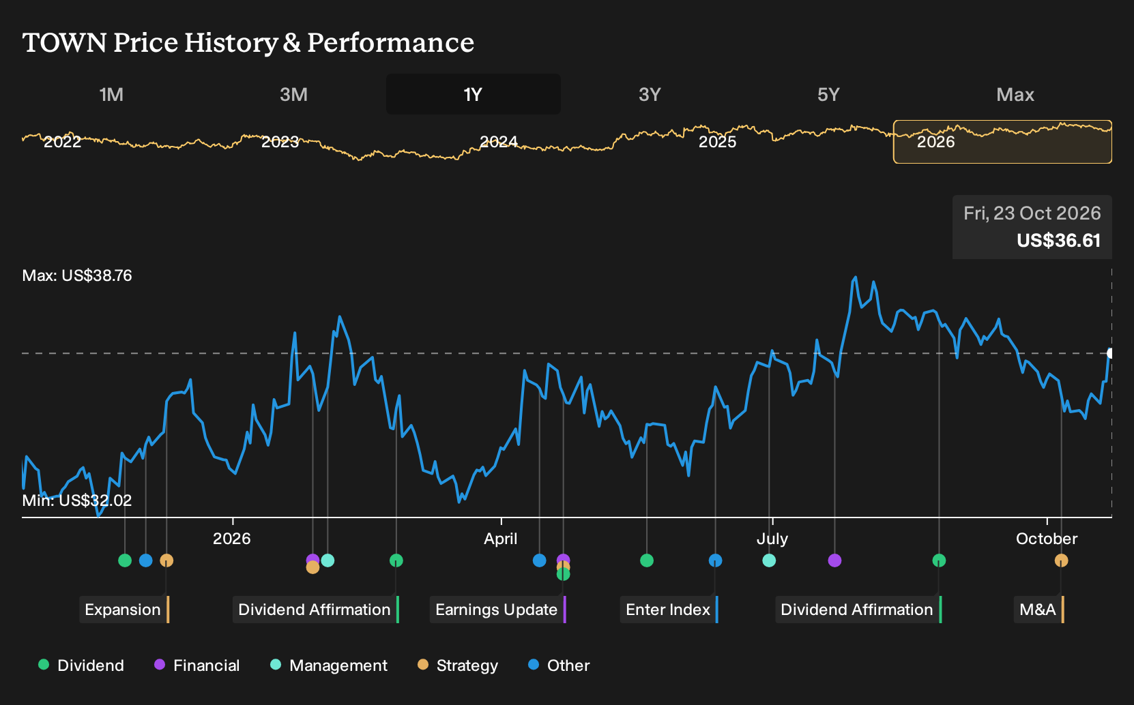The height and width of the screenshot is (705, 1134).
Task: Click the 'TOWN Price History & Performance' heading
Action: pos(248,42)
